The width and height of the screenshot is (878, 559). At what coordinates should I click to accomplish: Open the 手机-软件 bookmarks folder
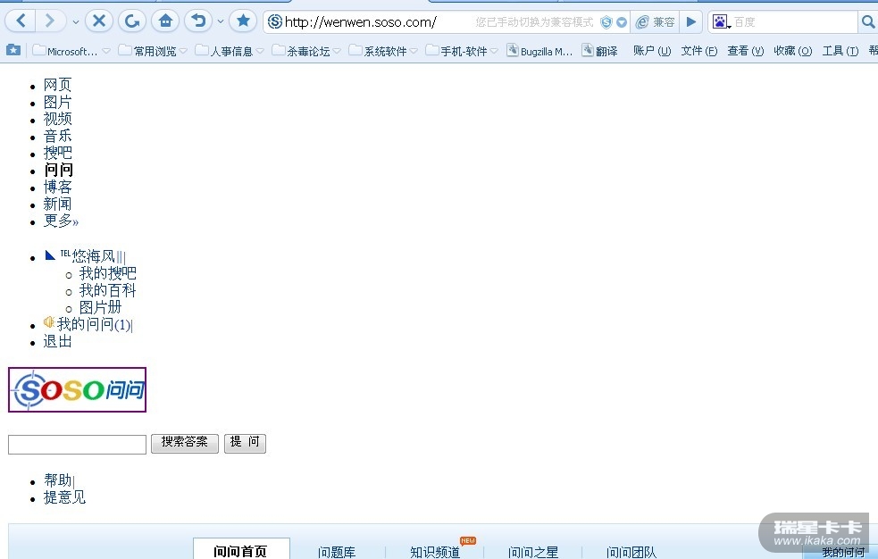(462, 51)
